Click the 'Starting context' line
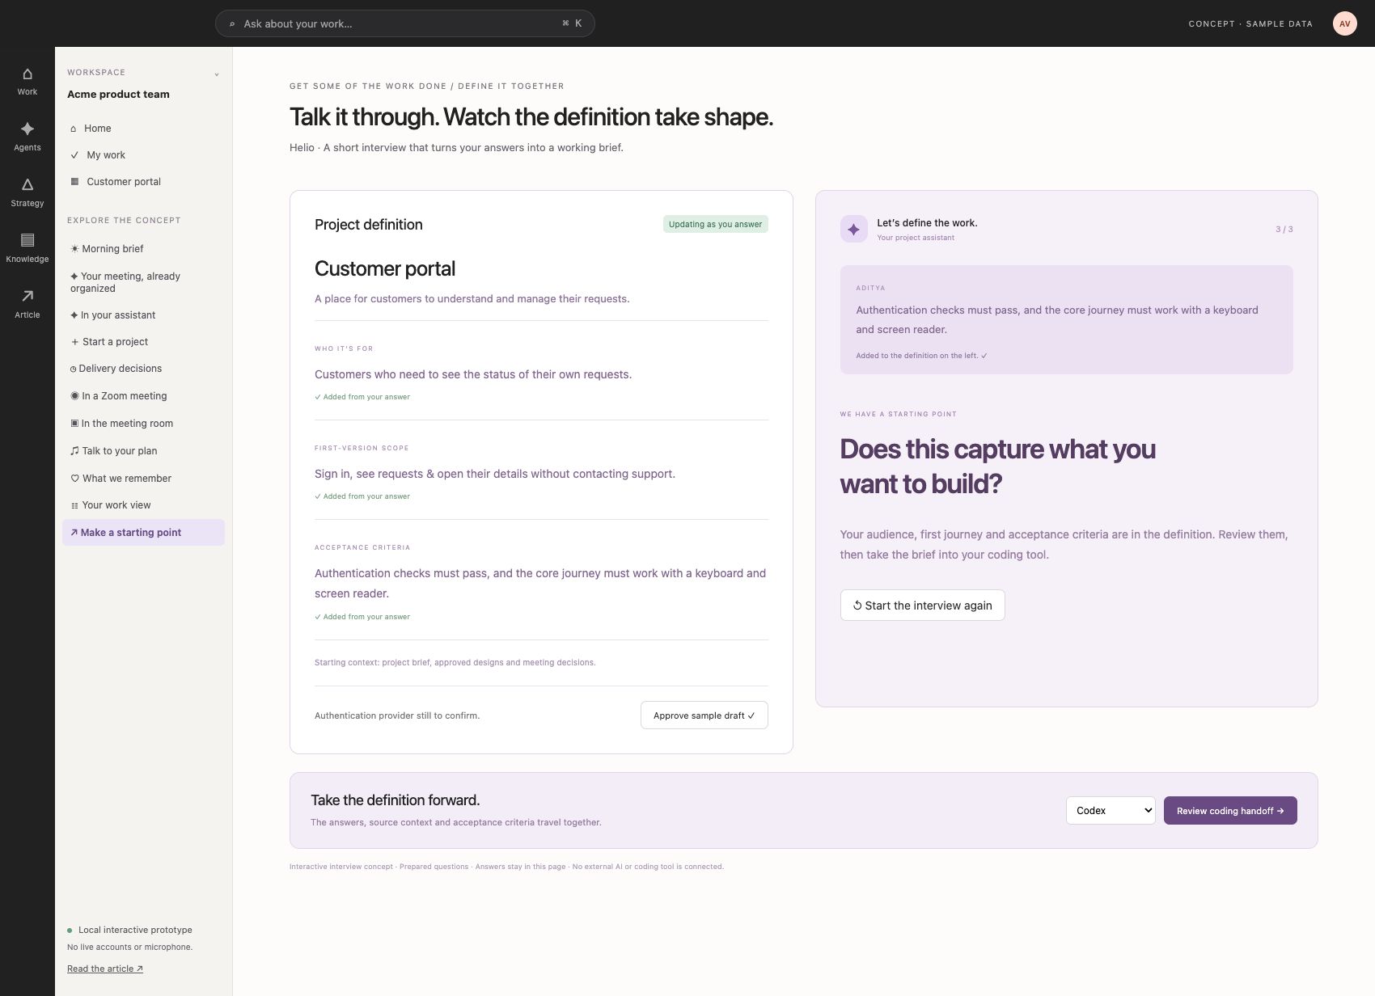Viewport: 1375px width, 996px height. pyautogui.click(x=455, y=662)
